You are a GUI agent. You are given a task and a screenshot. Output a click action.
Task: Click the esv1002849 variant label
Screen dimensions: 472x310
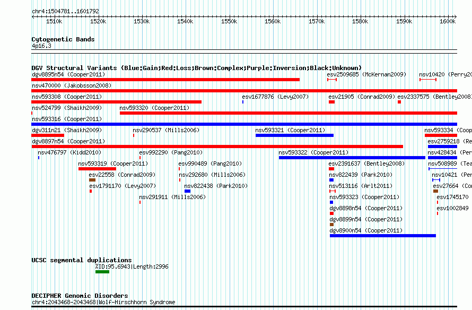pos(452,208)
